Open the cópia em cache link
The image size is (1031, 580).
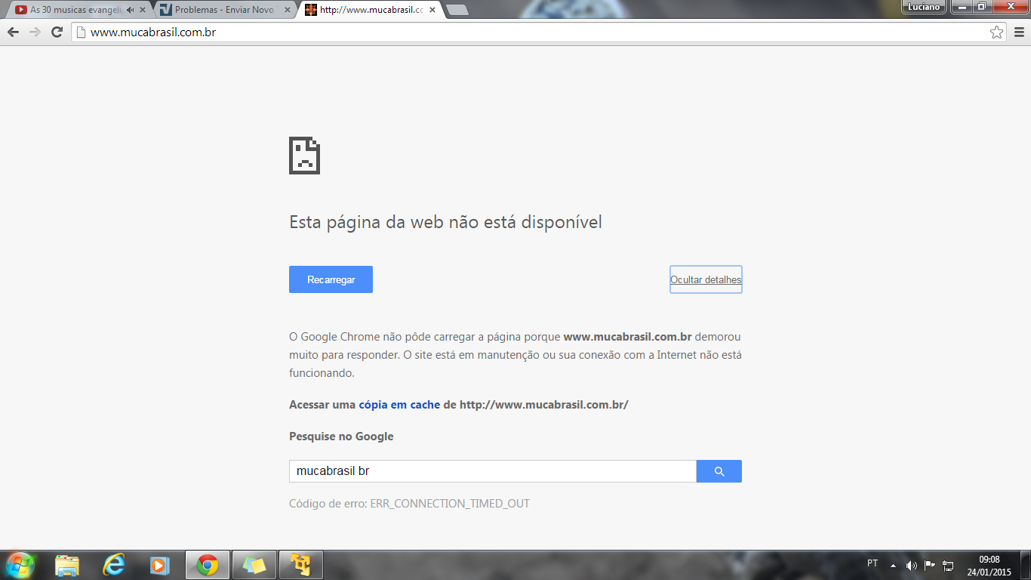tap(399, 405)
